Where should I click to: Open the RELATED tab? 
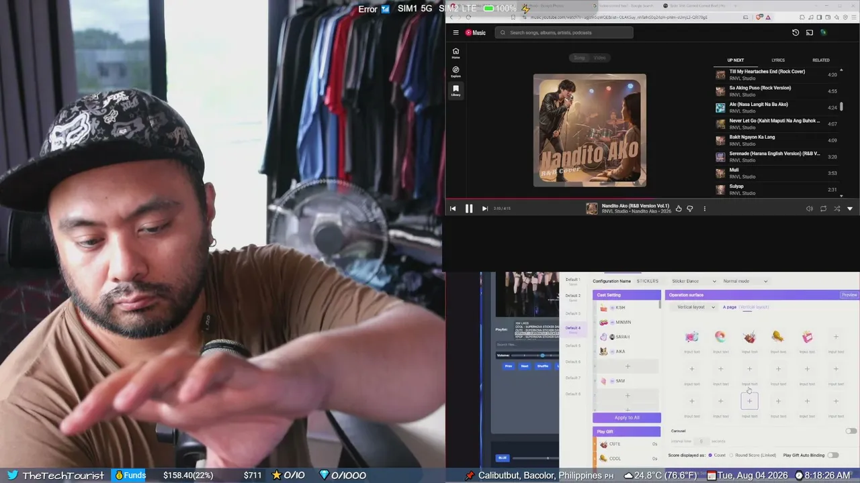coord(821,60)
